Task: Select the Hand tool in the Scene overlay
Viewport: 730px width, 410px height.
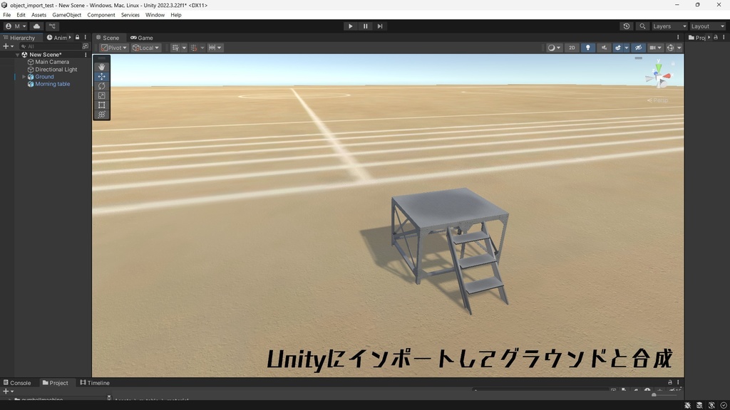Action: [x=101, y=65]
